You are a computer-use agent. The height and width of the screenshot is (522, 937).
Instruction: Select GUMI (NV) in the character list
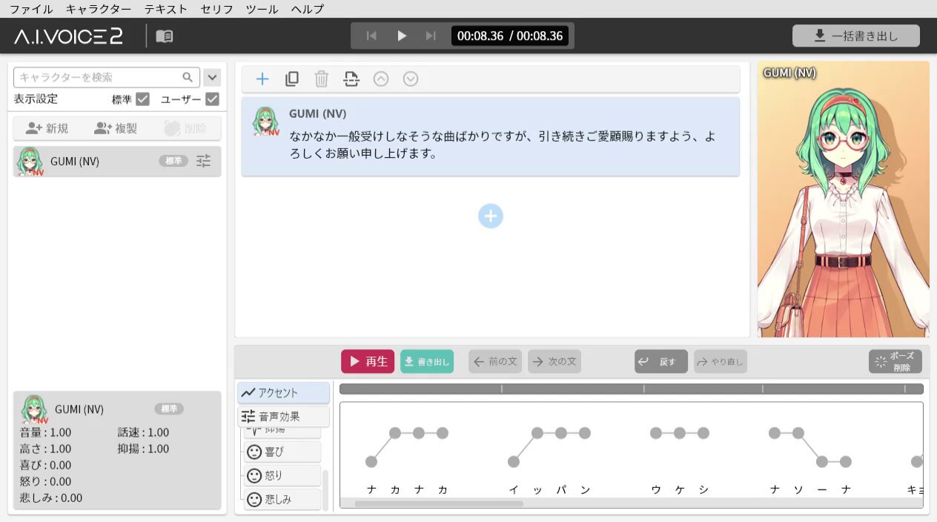[x=117, y=161]
